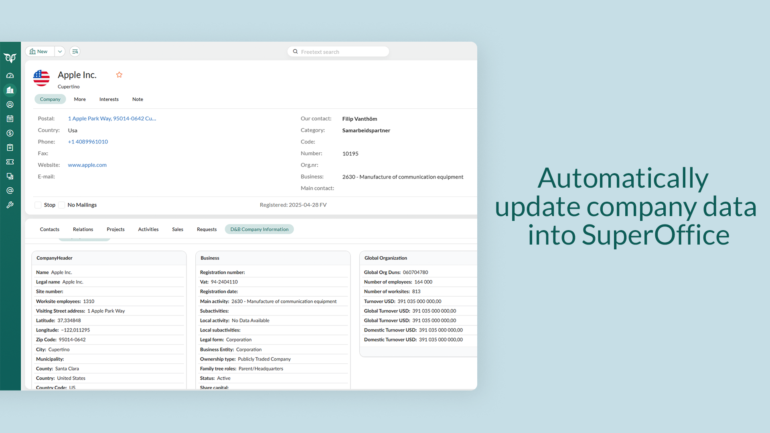Open the Note tab
The width and height of the screenshot is (770, 433).
click(x=138, y=99)
